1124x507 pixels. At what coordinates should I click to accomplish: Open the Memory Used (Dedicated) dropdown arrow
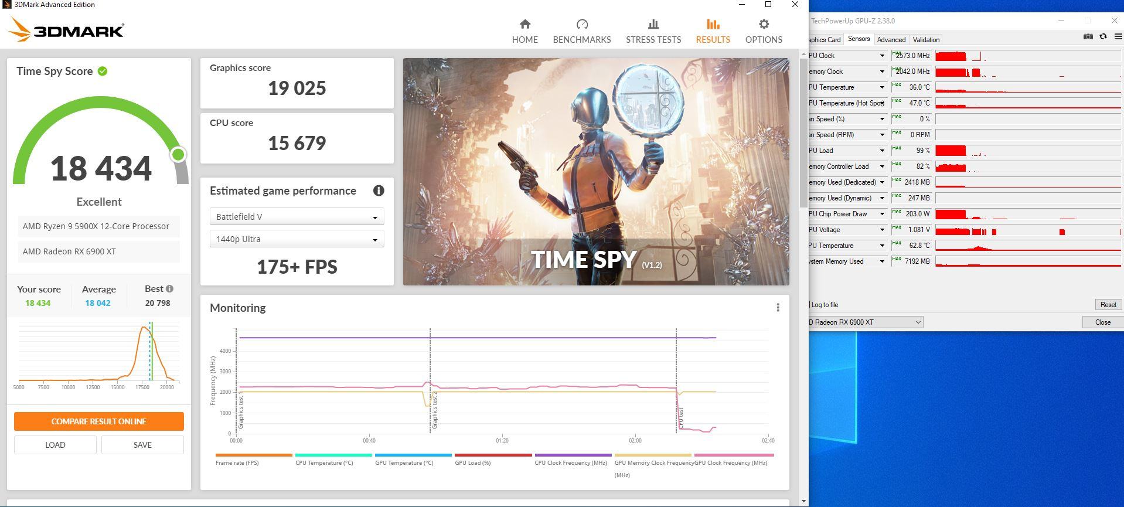881,182
